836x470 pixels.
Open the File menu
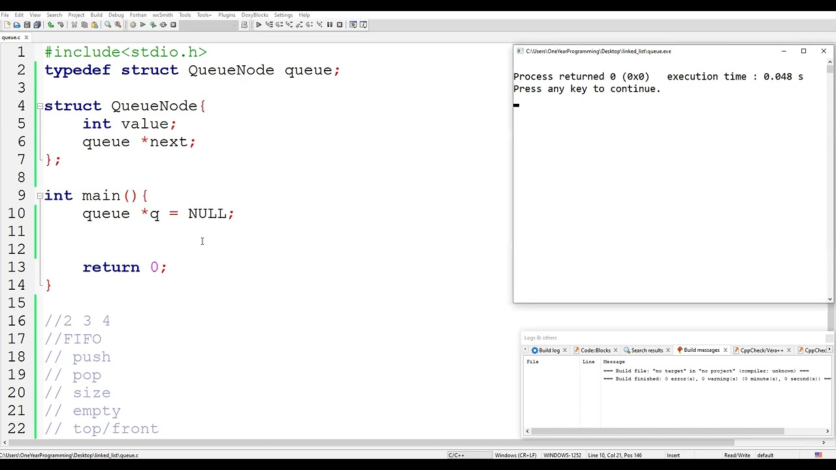coord(5,14)
